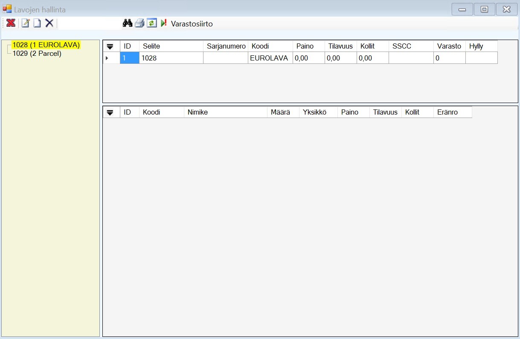Click the edit pencil-and-note icon
This screenshot has width=520, height=339.
[x=26, y=23]
